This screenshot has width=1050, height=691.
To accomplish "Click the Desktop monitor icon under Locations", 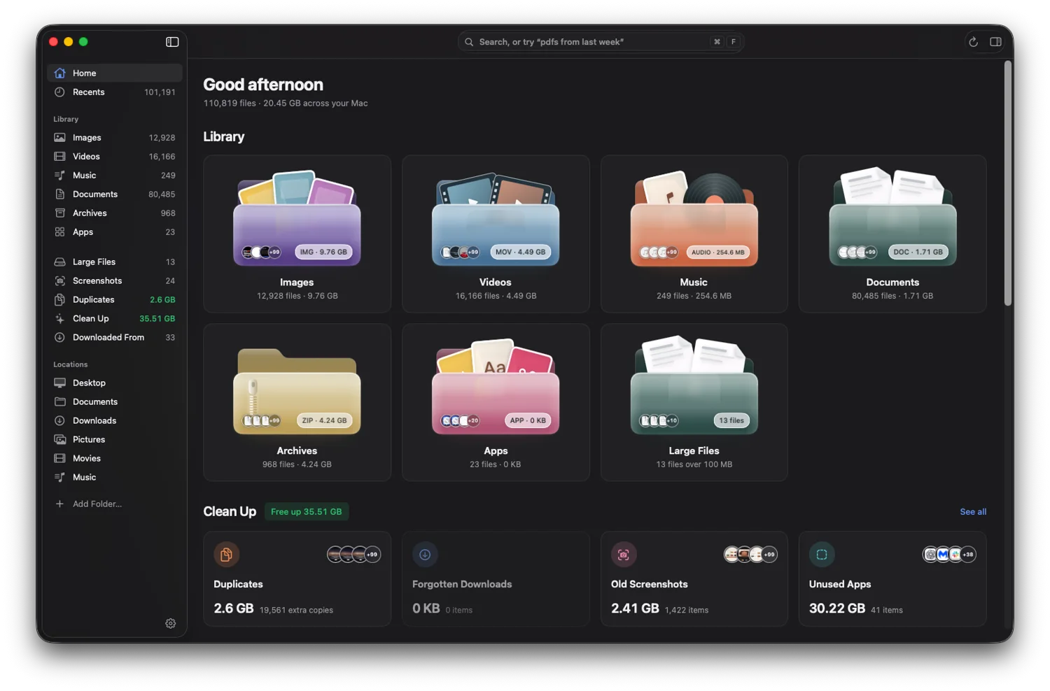I will [x=60, y=383].
